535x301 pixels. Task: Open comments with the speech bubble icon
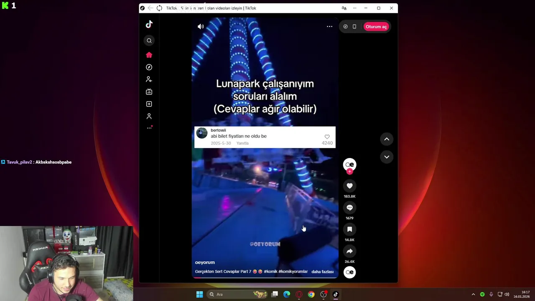(x=350, y=208)
